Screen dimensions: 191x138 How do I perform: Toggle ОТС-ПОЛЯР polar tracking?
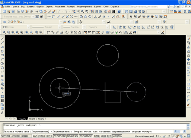click(x=60, y=136)
